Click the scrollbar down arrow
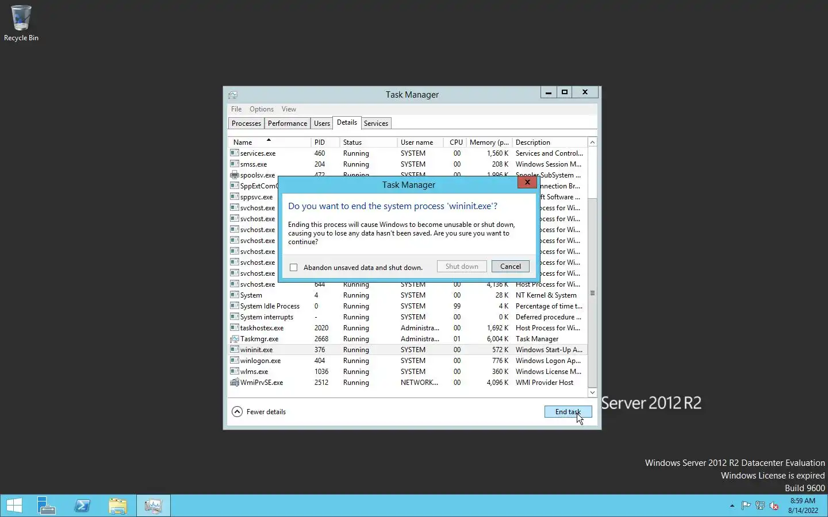 point(592,393)
